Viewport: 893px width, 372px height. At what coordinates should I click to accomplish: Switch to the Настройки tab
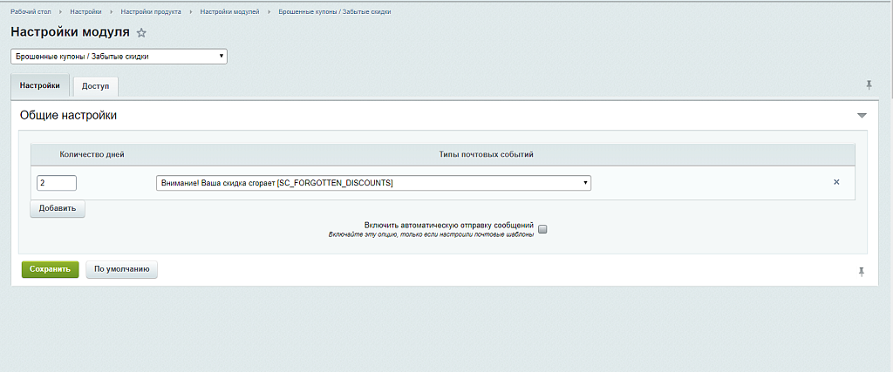pos(40,86)
